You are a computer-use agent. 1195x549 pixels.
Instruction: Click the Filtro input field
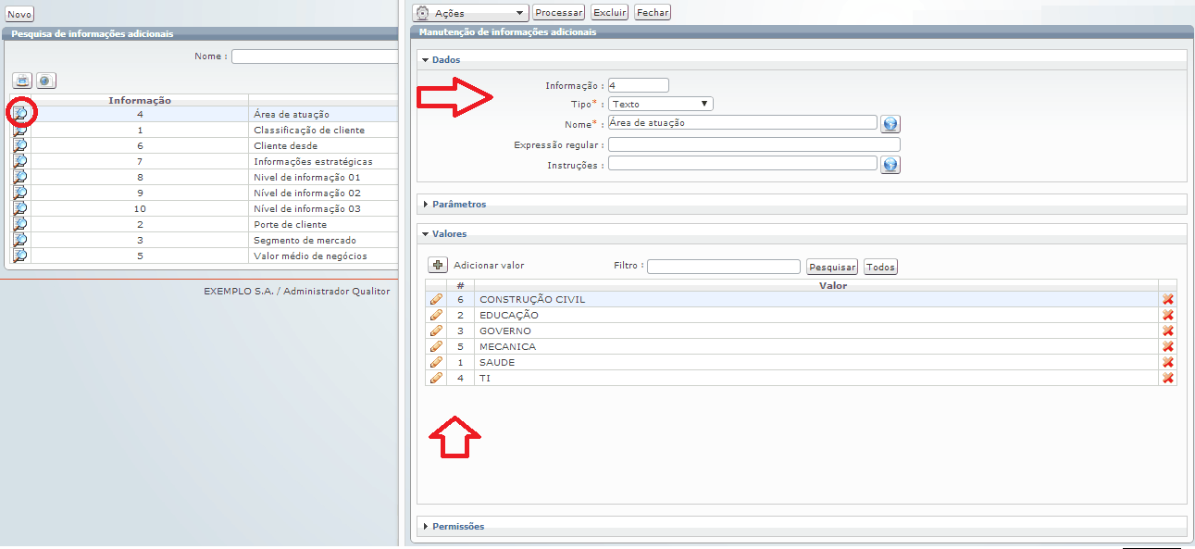coord(724,267)
